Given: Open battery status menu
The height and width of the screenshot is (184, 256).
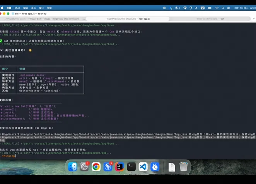Looking at the screenshot, I should coord(210,8).
